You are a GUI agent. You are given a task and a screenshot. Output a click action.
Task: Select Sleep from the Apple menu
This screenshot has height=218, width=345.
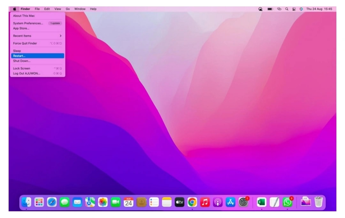pos(38,51)
